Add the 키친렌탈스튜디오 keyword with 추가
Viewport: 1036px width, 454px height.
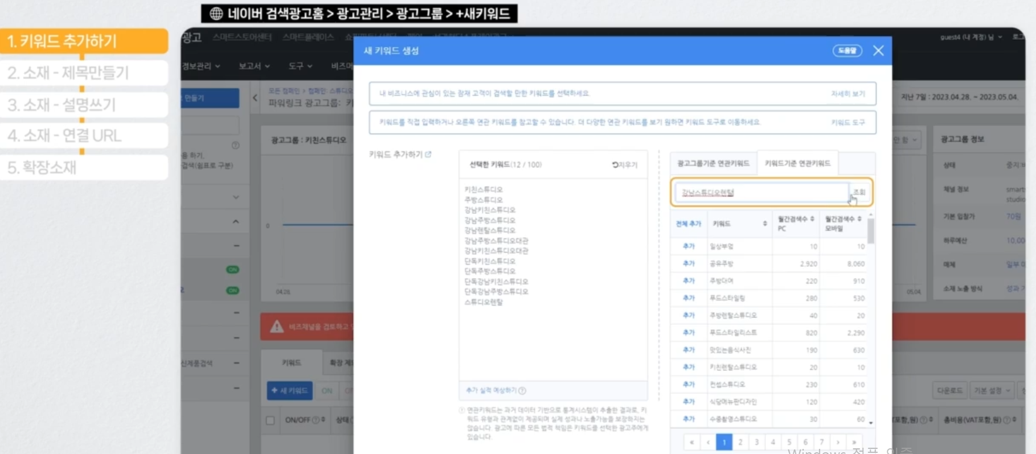[x=689, y=368]
